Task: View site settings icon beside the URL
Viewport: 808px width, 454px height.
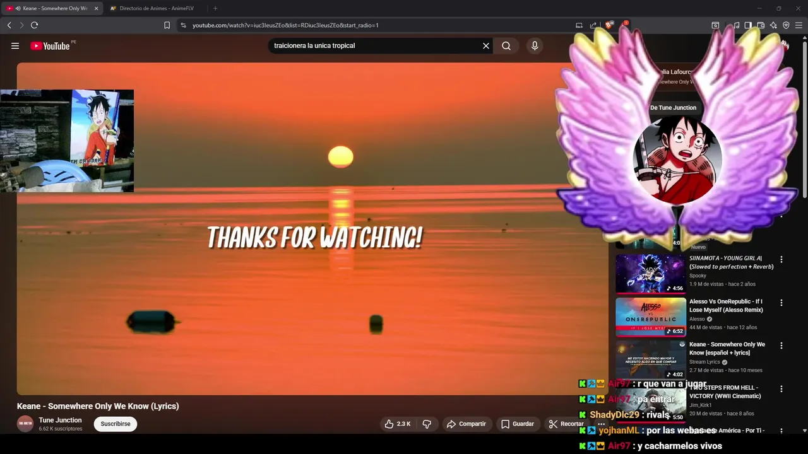Action: 183,25
